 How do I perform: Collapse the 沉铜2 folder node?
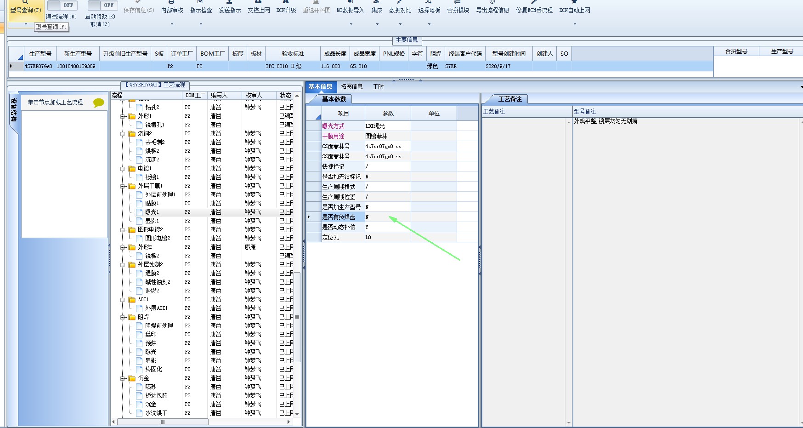tap(123, 134)
